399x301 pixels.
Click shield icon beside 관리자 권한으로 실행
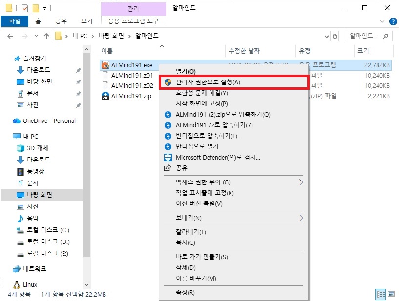168,82
